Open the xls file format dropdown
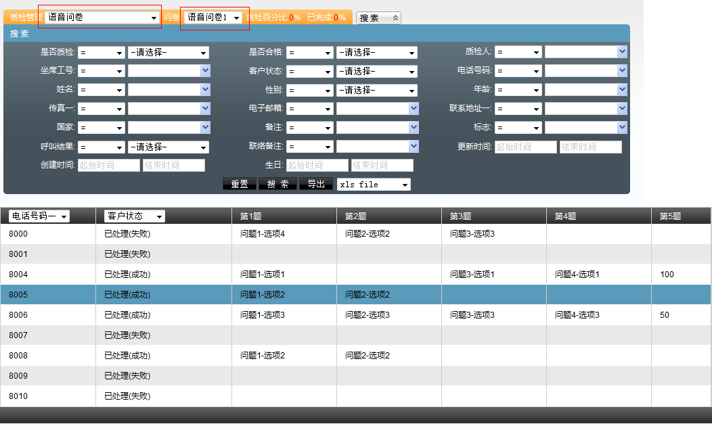The height and width of the screenshot is (424, 712). coord(374,185)
